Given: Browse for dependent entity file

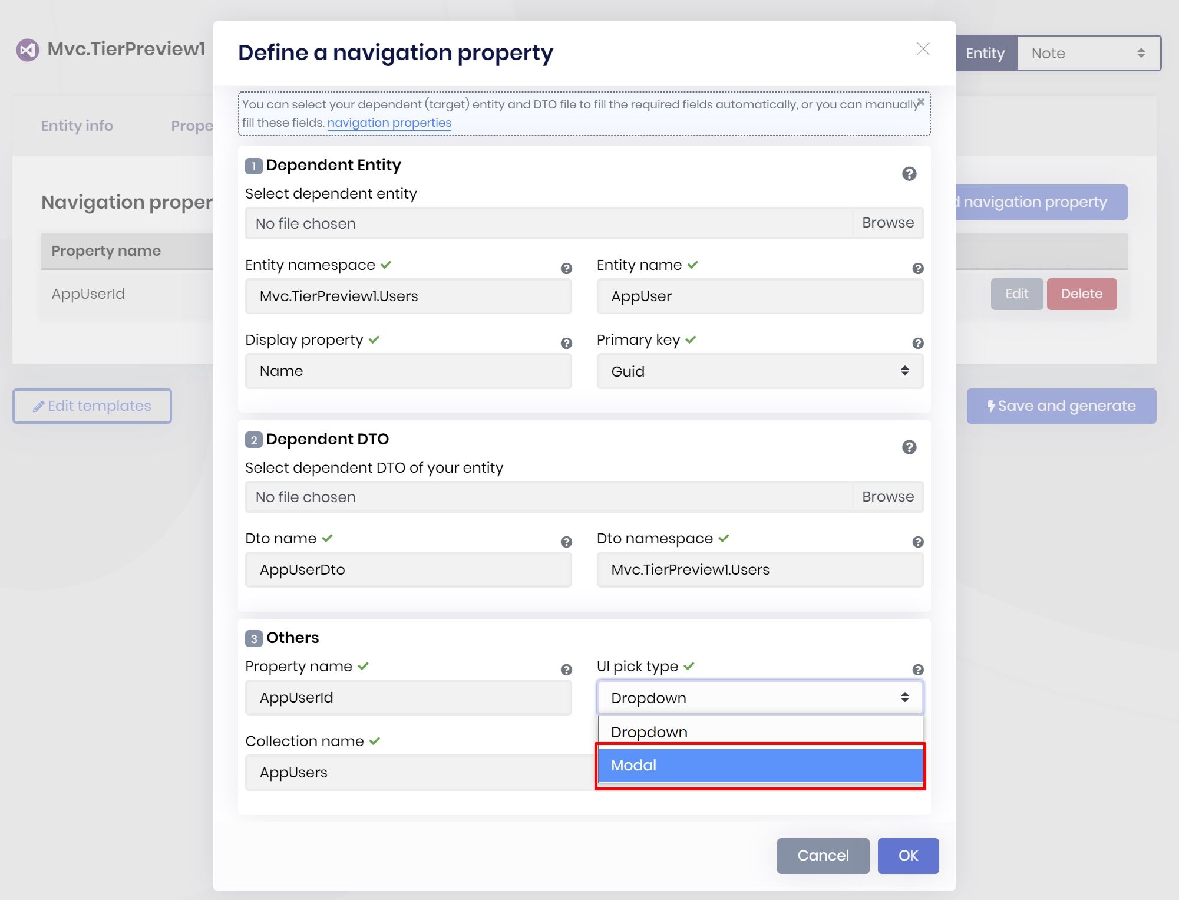Looking at the screenshot, I should [887, 223].
